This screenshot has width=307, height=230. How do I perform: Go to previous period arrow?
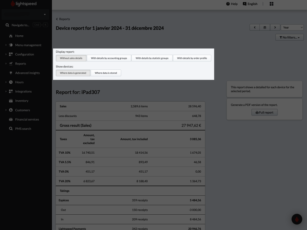[x=255, y=27]
